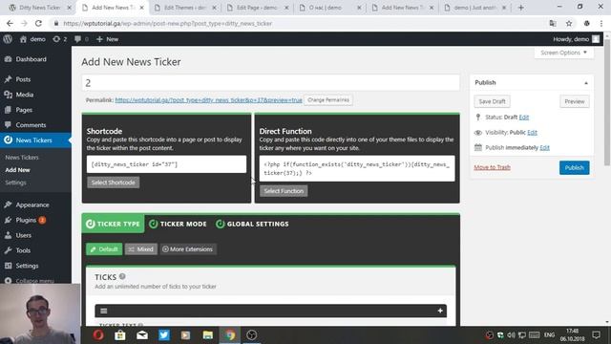Collapse the admin sidebar menu
This screenshot has height=344, width=611.
[34, 280]
